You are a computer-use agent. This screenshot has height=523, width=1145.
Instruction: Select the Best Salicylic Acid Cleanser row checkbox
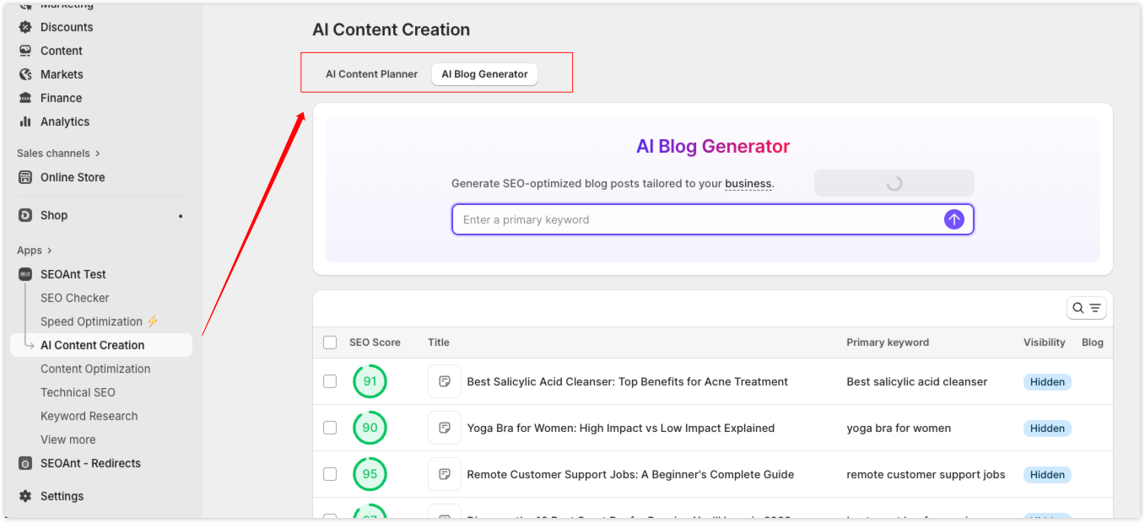pos(330,381)
